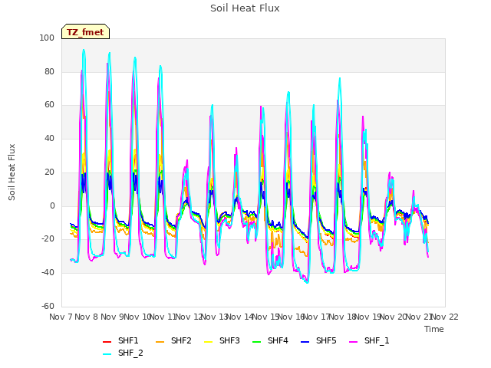Image resolution: width=491 pixels, height=368 pixels.
Task: Toggle the SHF_1 legend entry
Action: pos(369,340)
